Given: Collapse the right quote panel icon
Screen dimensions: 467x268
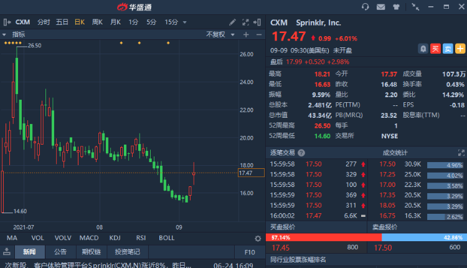Looking at the screenshot, I should (257, 22).
